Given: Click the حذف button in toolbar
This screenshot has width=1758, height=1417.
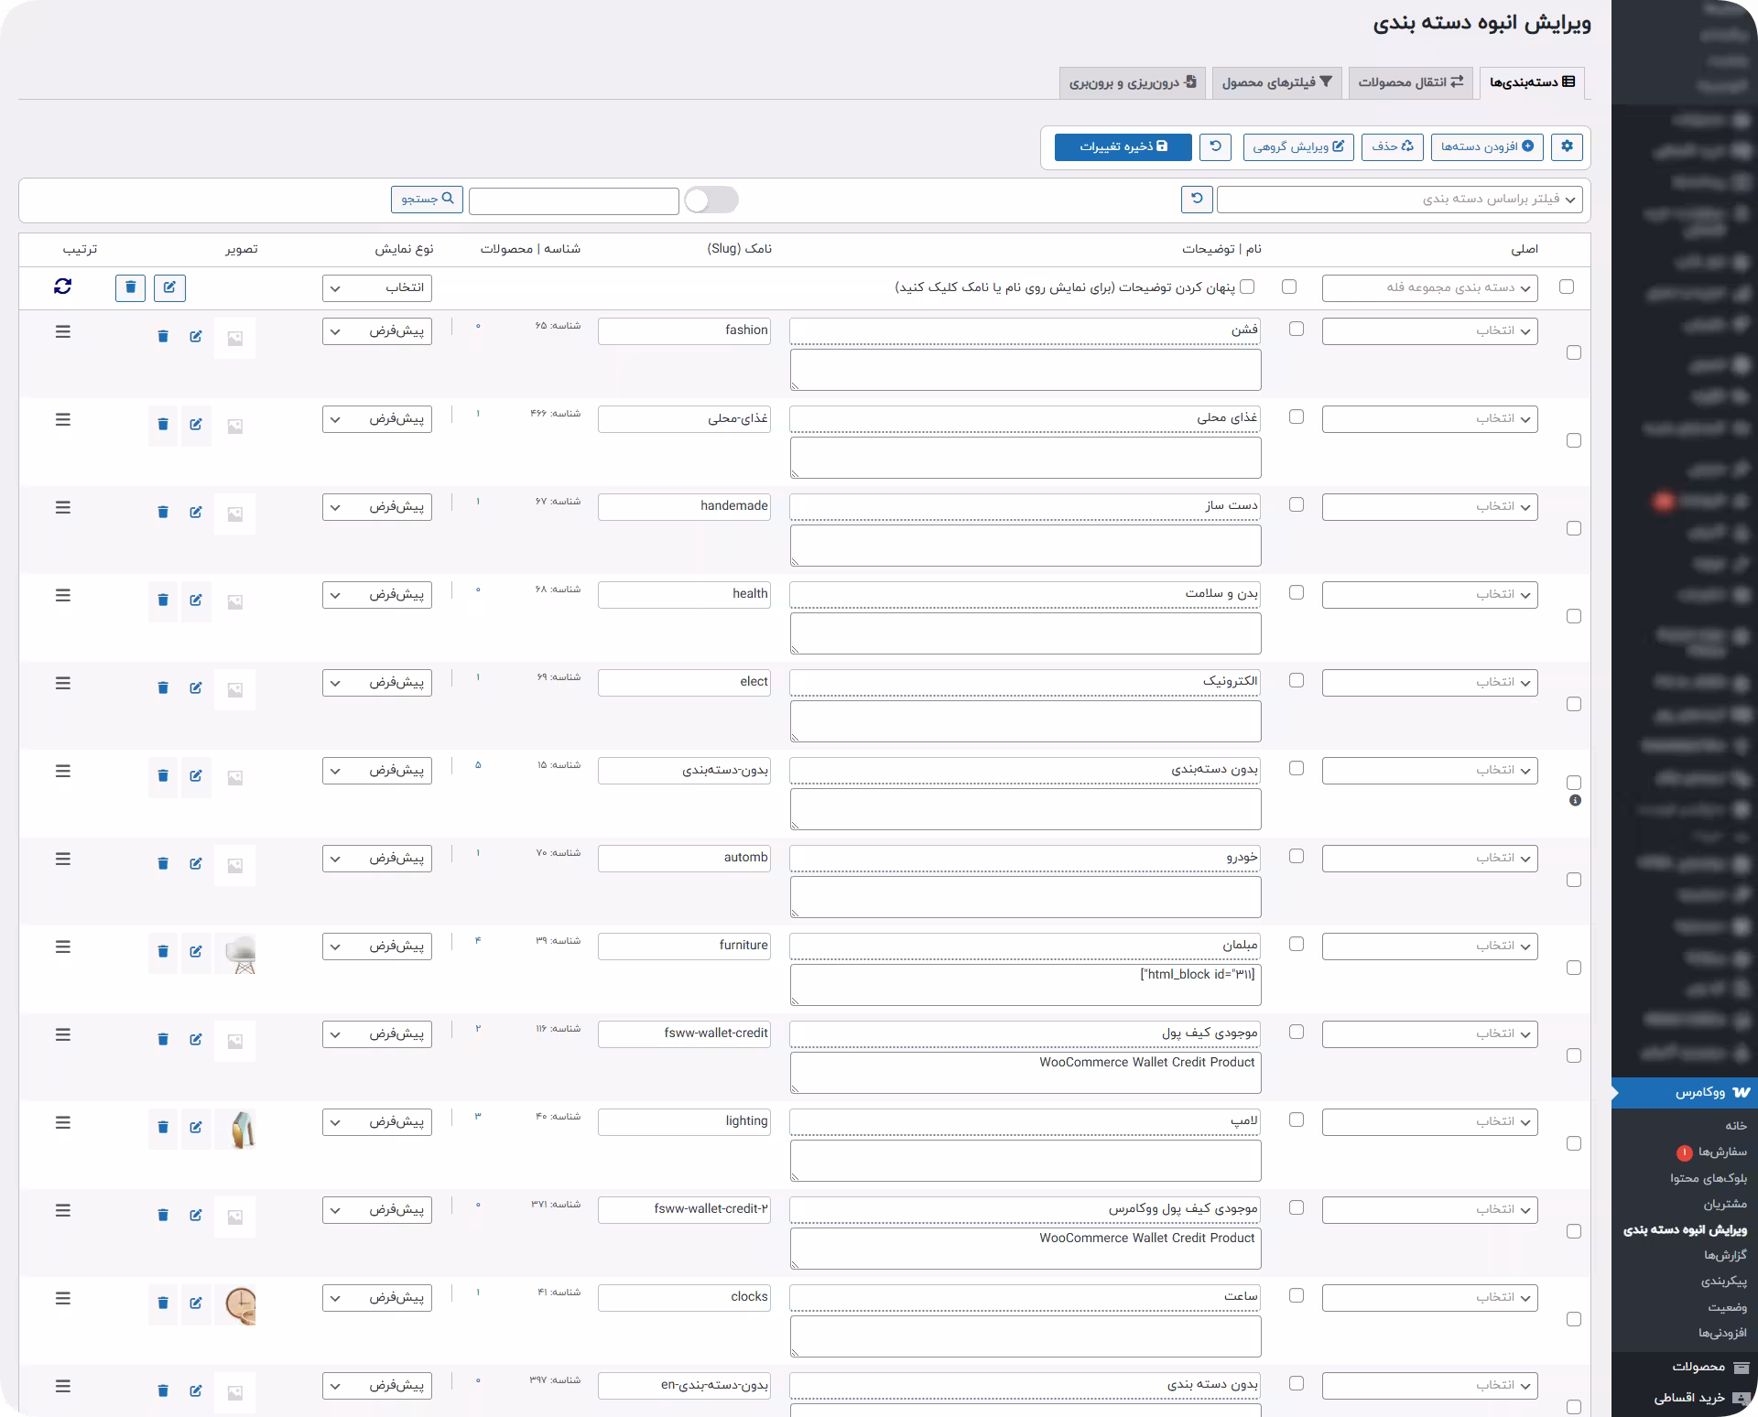Looking at the screenshot, I should click(1393, 146).
